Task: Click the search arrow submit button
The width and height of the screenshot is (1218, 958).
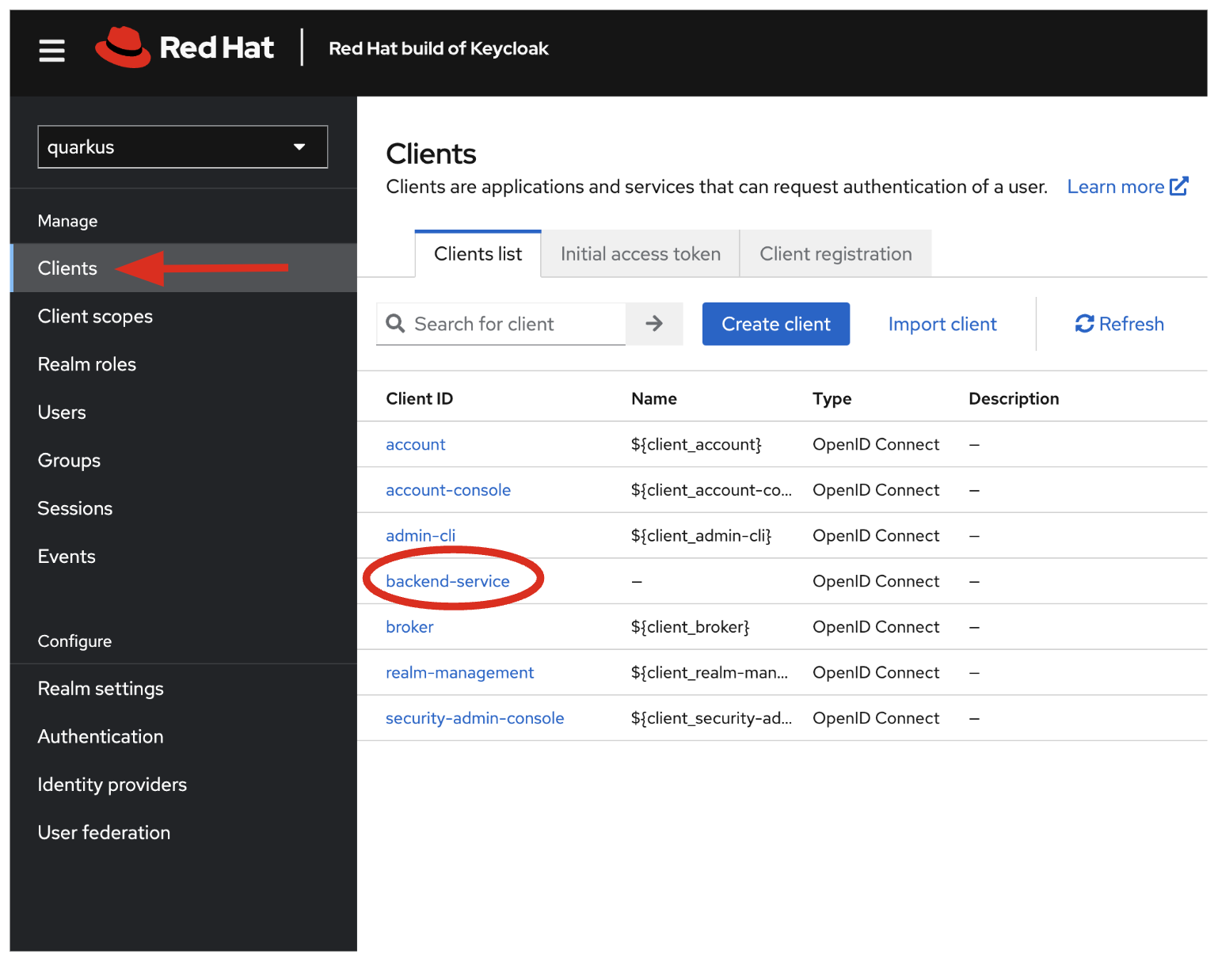Action: click(x=654, y=324)
